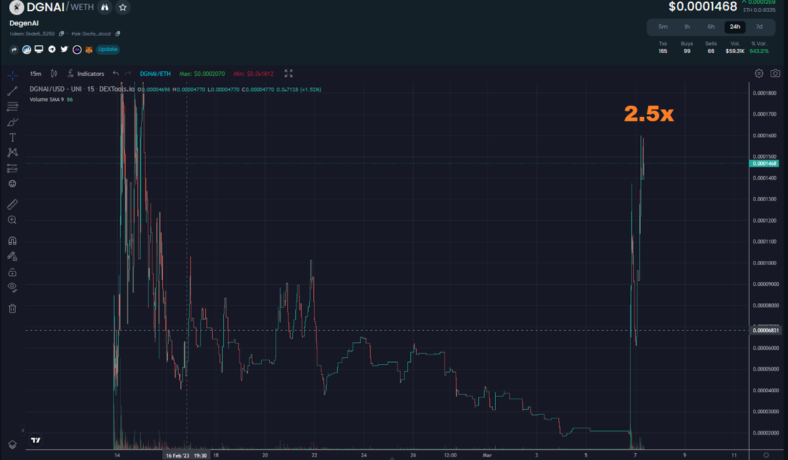The width and height of the screenshot is (788, 460).
Task: Open the Telegram link for DegenAI
Action: click(52, 49)
